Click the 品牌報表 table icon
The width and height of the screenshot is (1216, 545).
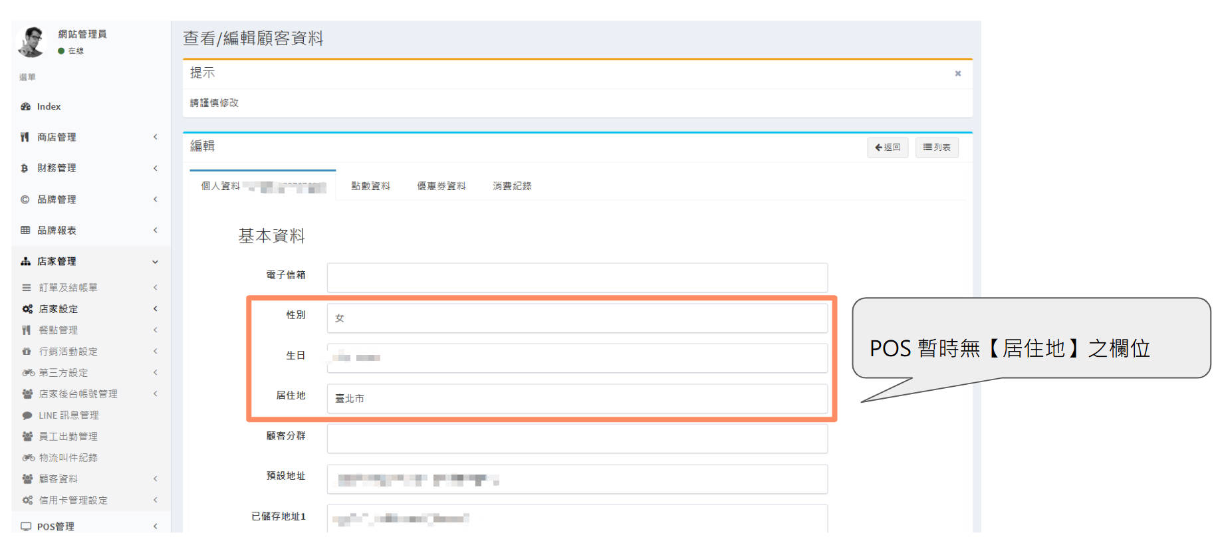pos(25,230)
